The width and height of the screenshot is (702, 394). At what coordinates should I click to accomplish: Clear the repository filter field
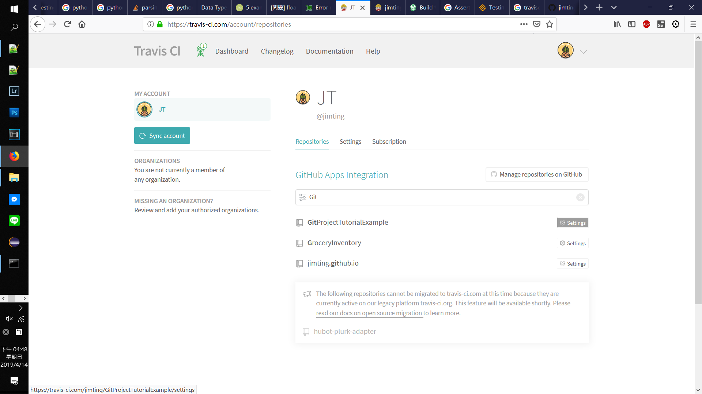[580, 197]
